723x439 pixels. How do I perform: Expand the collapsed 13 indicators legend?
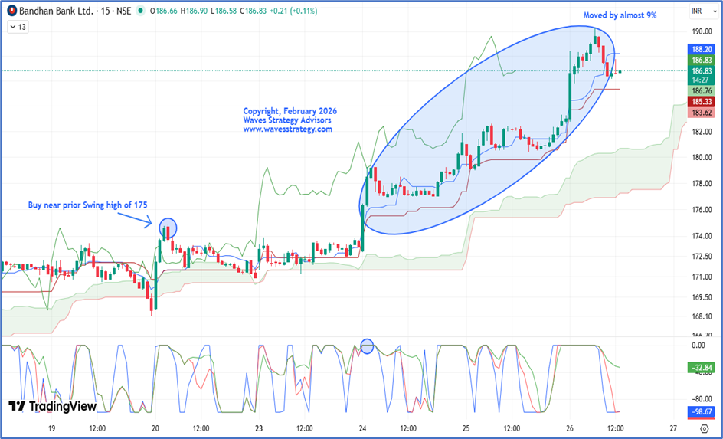18,28
